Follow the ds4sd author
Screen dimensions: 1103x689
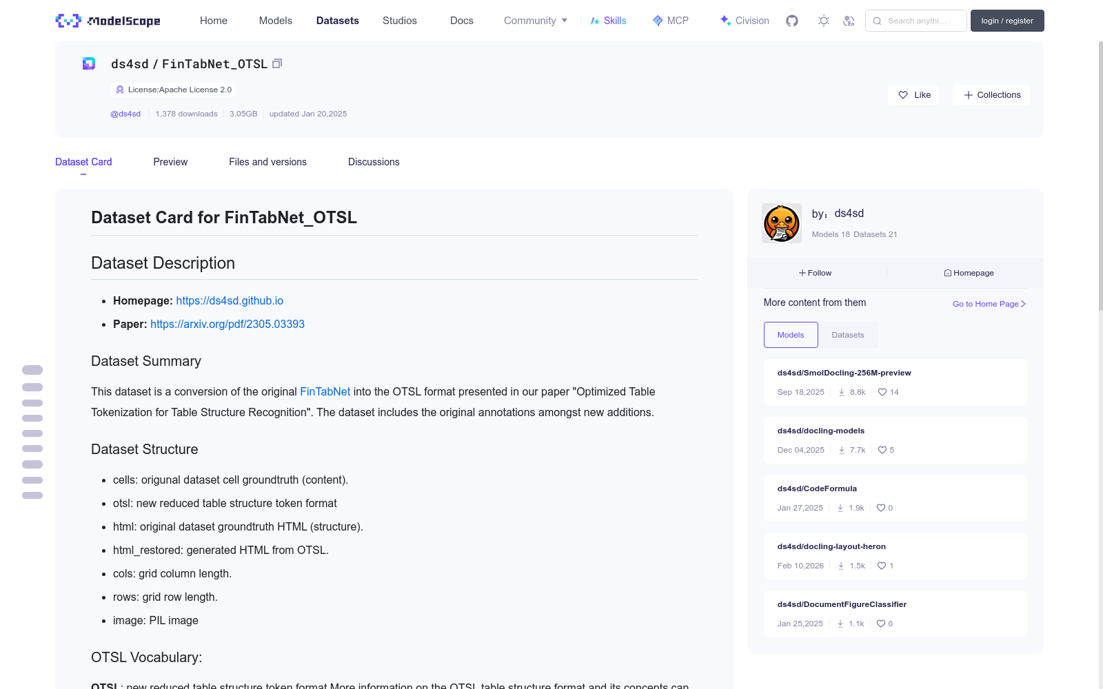tap(815, 273)
